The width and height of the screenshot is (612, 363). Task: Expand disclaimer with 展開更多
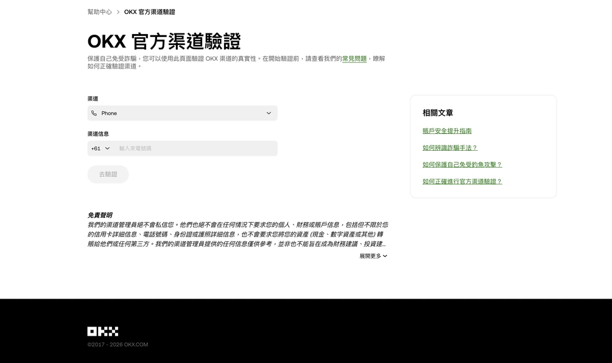373,256
